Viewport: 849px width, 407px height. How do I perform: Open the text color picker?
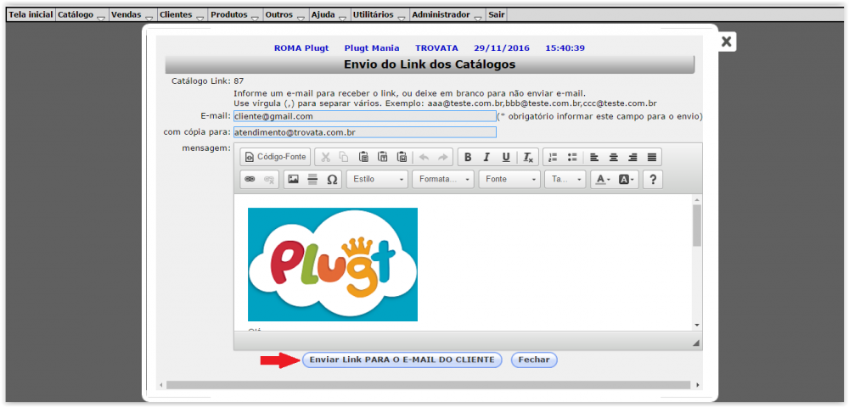click(x=602, y=180)
